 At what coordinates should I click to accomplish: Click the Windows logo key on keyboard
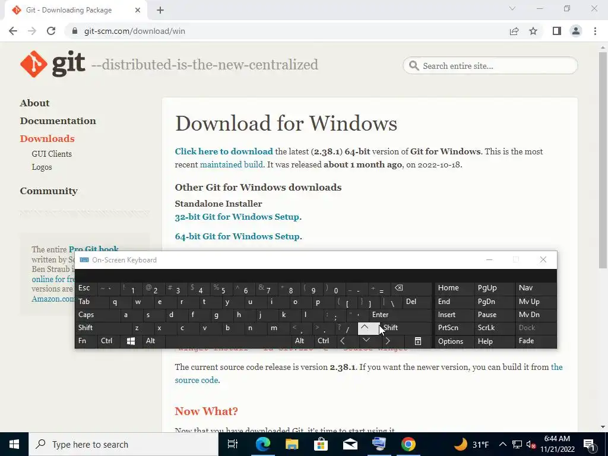(x=131, y=341)
